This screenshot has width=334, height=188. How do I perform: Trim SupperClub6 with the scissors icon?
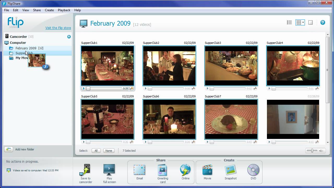[193, 142]
